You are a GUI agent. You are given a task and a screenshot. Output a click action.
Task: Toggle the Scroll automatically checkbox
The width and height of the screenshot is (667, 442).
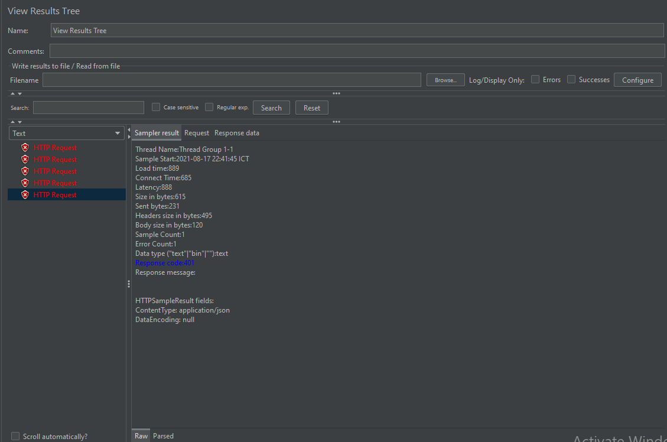pos(15,435)
